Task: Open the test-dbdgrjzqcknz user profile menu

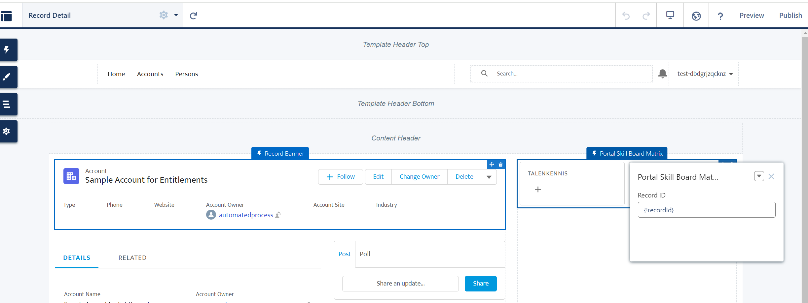Action: coord(705,74)
